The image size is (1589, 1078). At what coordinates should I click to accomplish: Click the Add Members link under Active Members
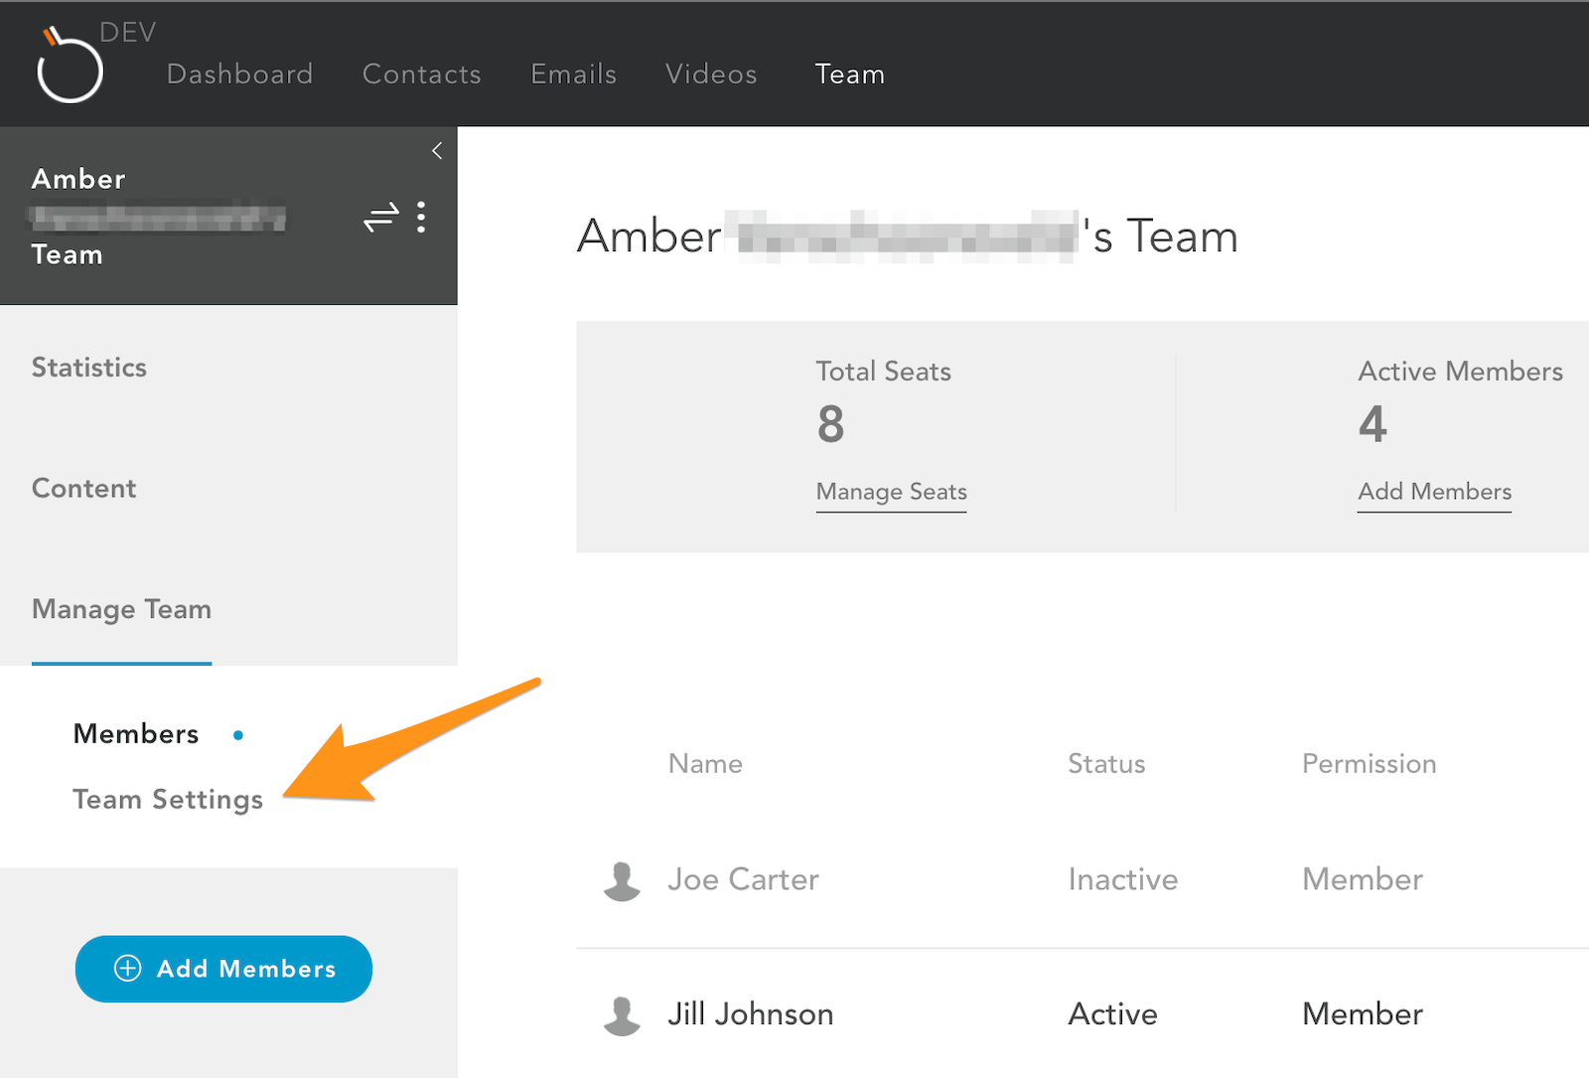coord(1435,492)
